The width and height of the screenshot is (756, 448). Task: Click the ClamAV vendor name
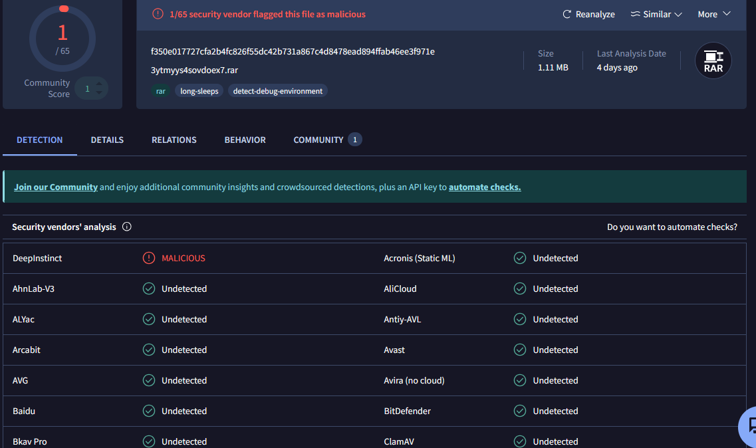[399, 441]
